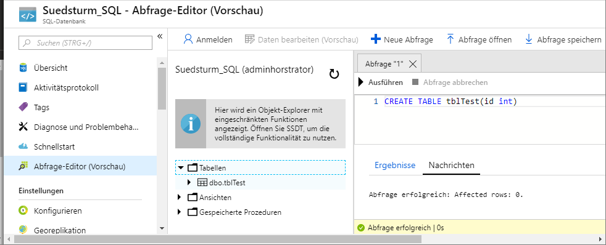Click the Aktivitätsprotokoll book icon

(23, 87)
